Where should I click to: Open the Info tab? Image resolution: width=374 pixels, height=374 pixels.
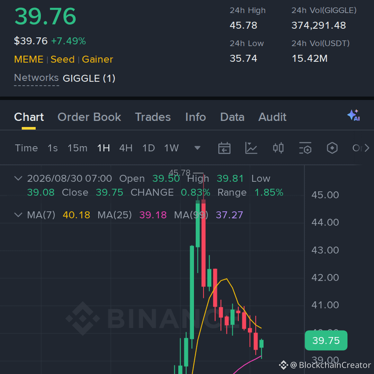[x=196, y=117]
